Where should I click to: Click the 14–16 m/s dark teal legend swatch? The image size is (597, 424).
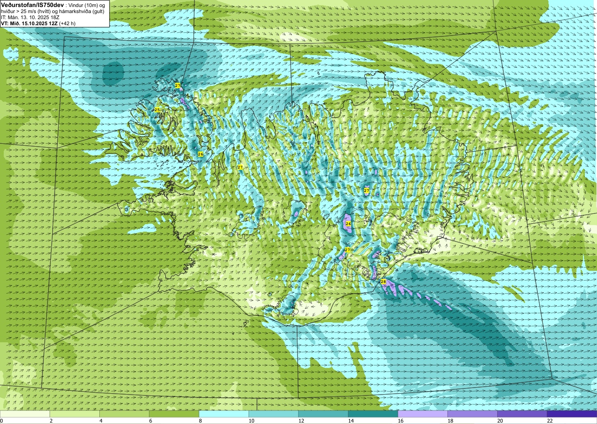[x=373, y=414]
